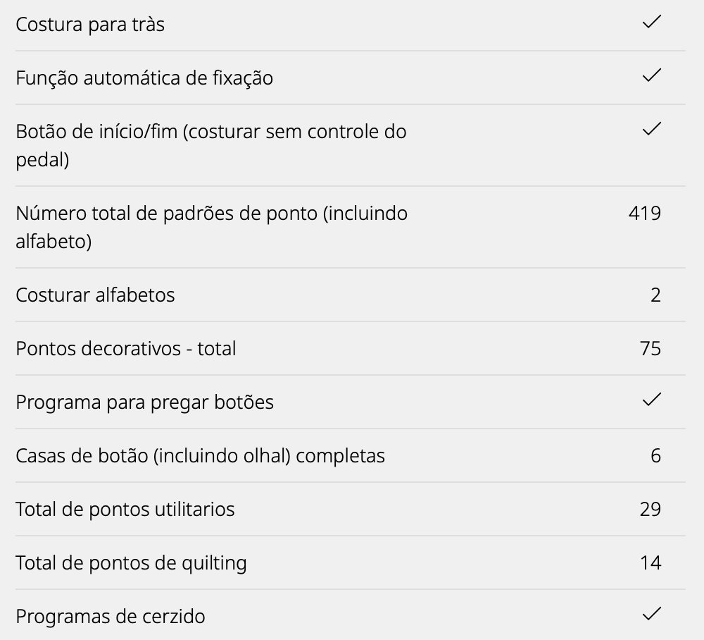
Task: Select the quilting stitches value 14
Action: click(x=650, y=562)
